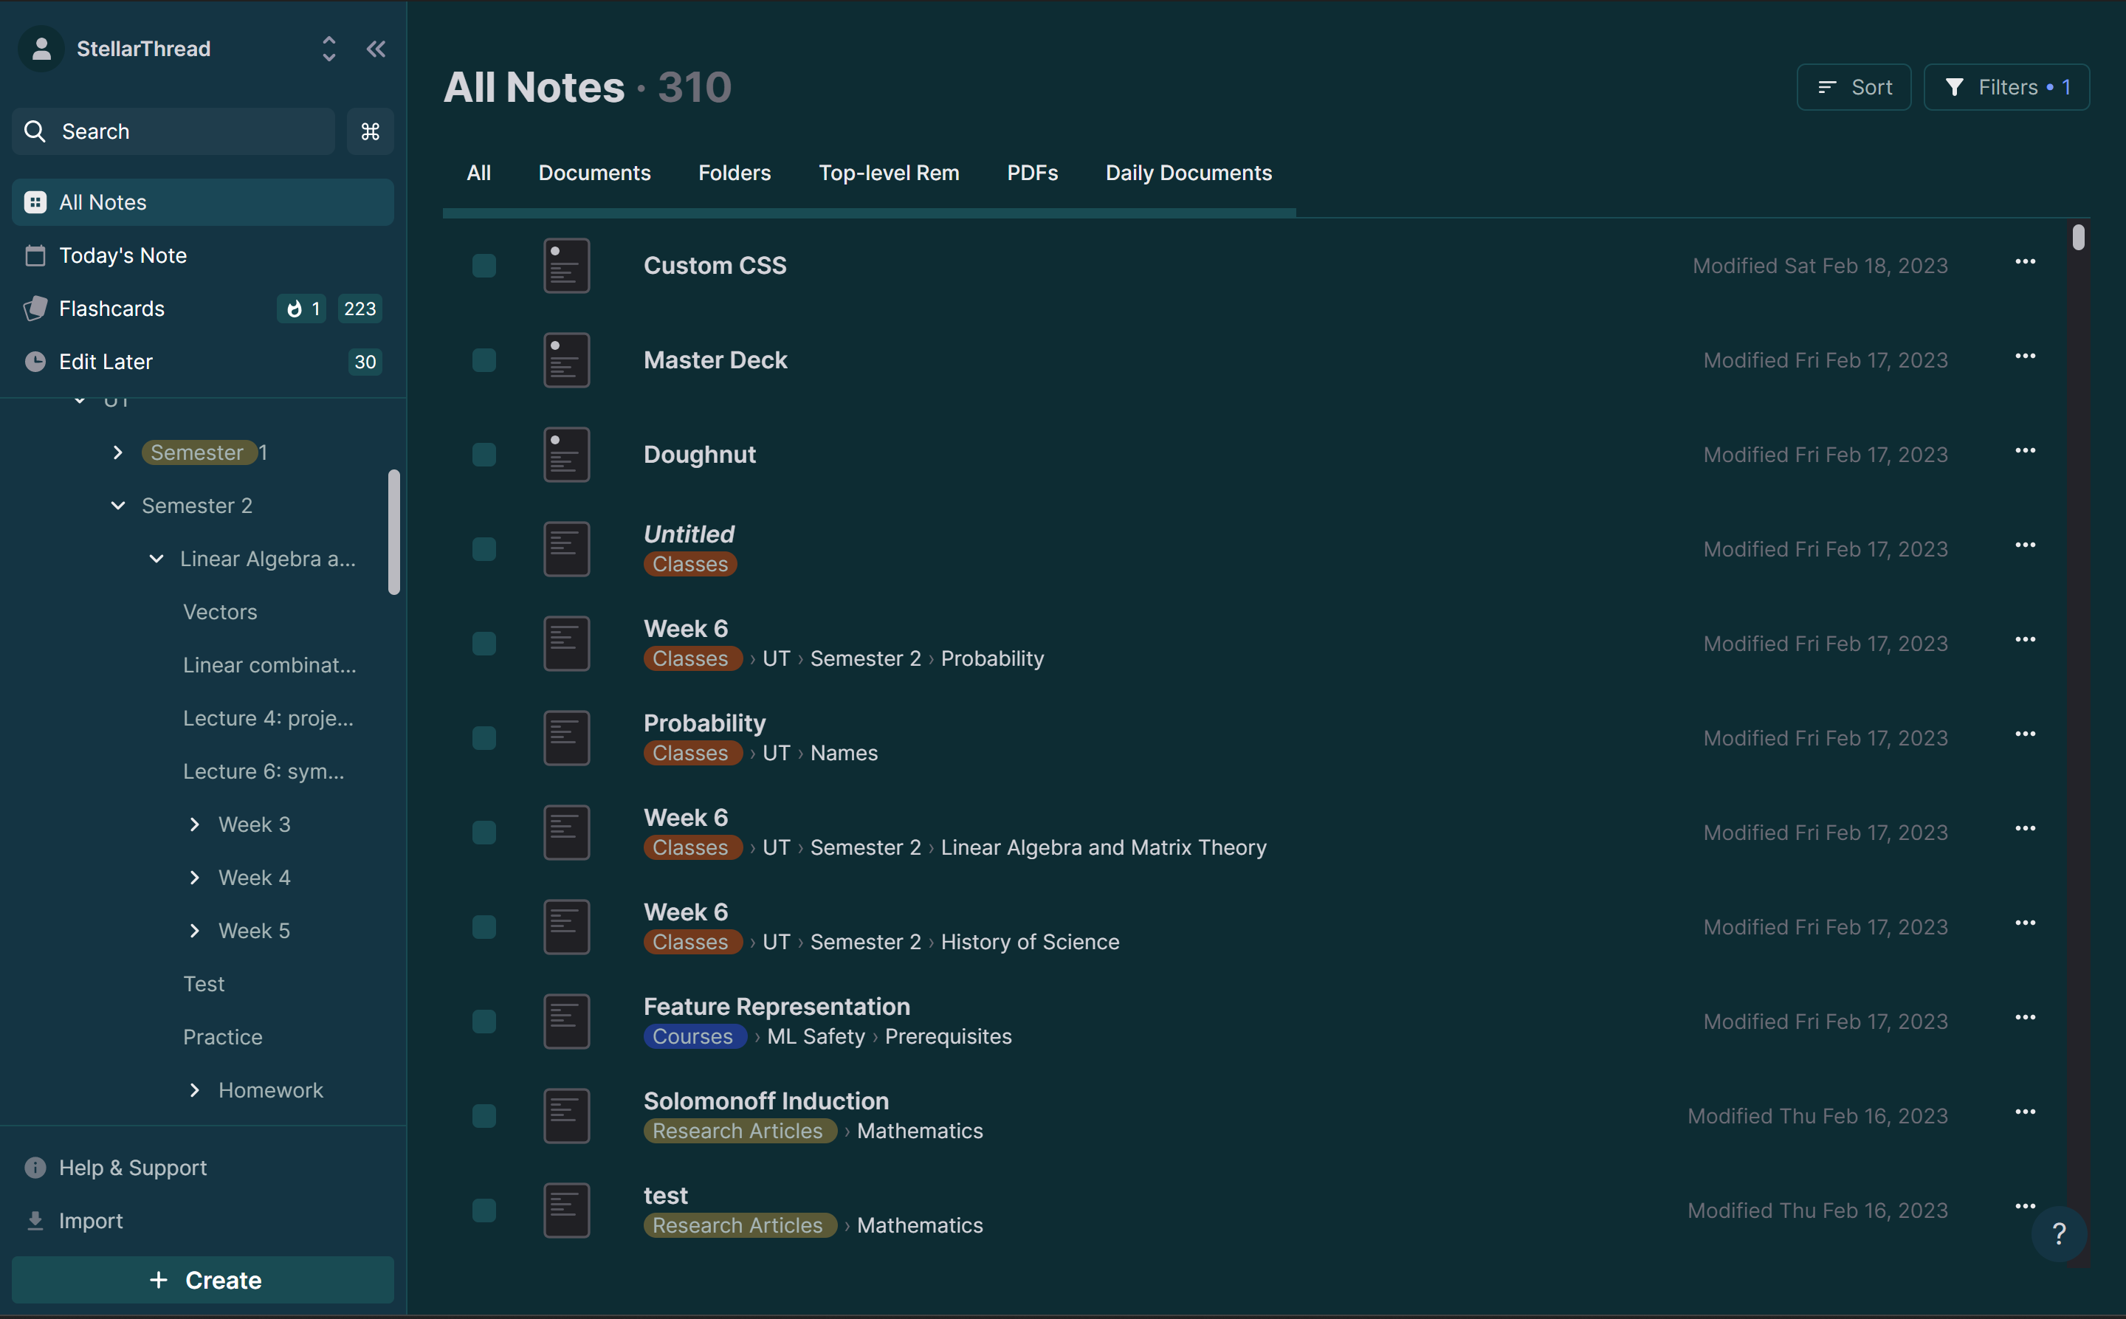Expand Semester 1 in the sidebar
The image size is (2126, 1319).
pos(119,452)
